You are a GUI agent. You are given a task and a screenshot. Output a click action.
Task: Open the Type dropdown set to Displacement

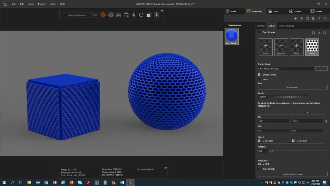(x=293, y=87)
